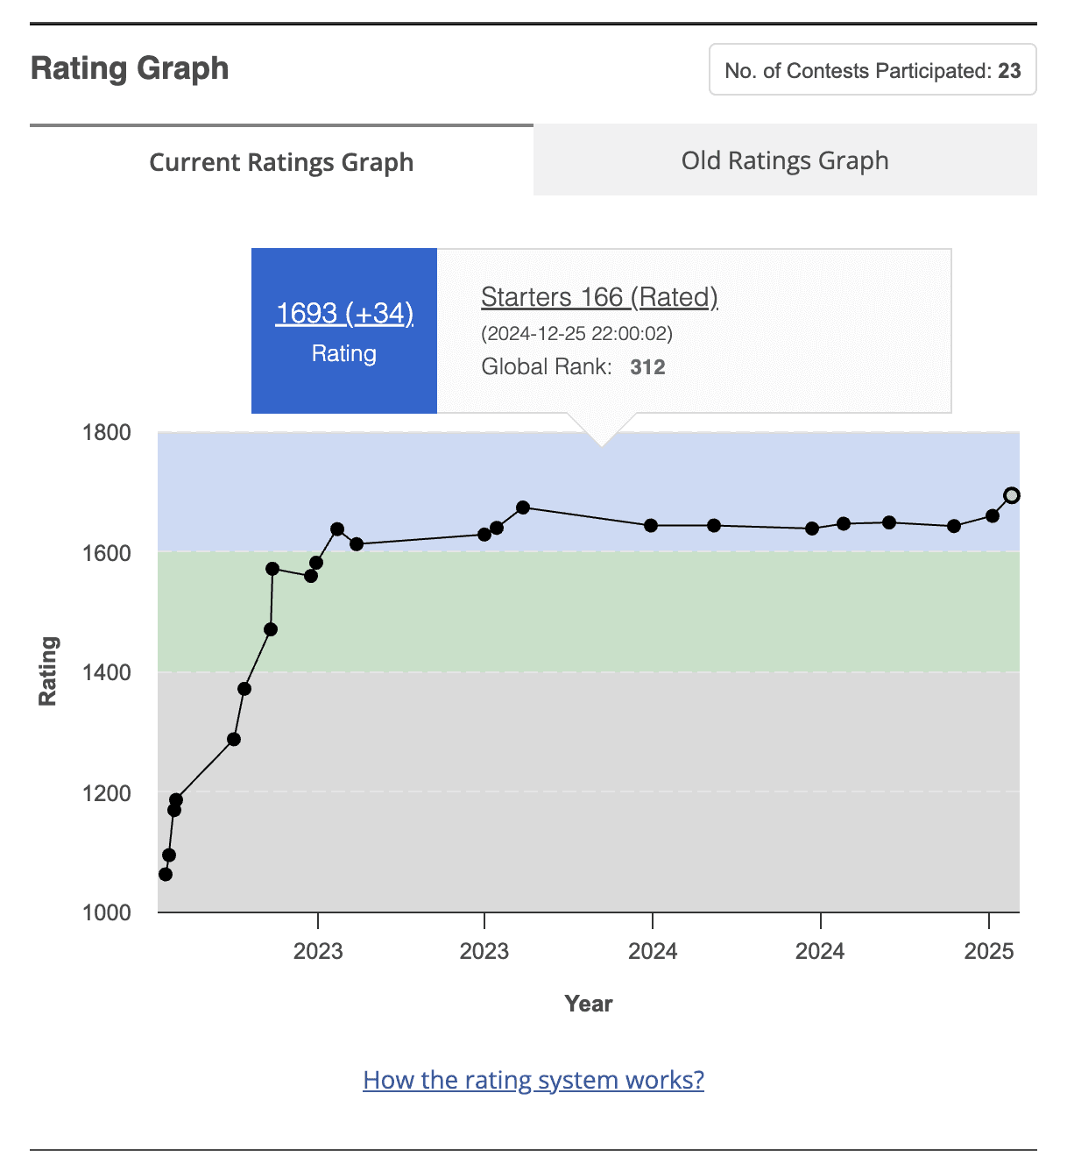Select the highest data point before 2024
This screenshot has height=1164, width=1067.
pos(523,507)
